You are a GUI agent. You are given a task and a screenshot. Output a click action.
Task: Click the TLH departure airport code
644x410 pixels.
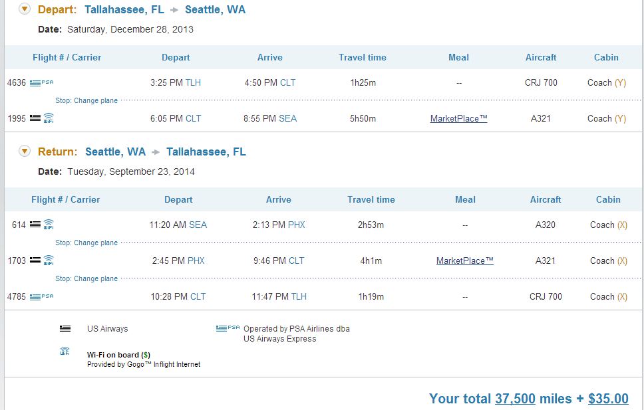pos(193,82)
